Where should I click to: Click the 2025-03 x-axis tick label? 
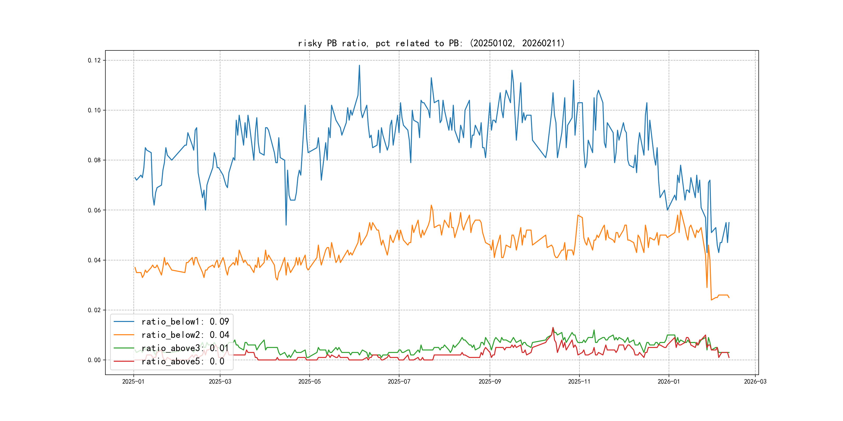click(x=220, y=381)
